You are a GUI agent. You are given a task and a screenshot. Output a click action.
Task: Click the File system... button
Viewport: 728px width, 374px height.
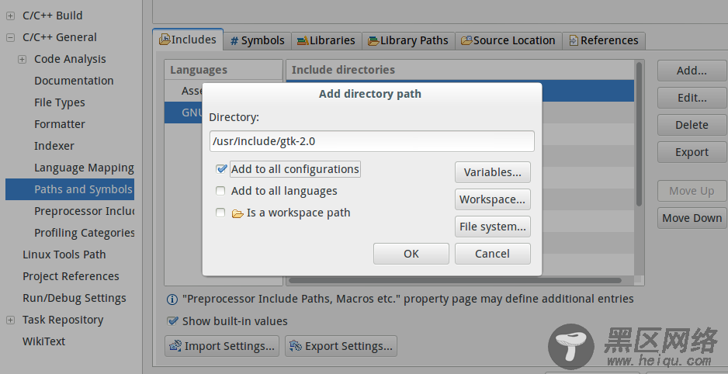click(493, 227)
